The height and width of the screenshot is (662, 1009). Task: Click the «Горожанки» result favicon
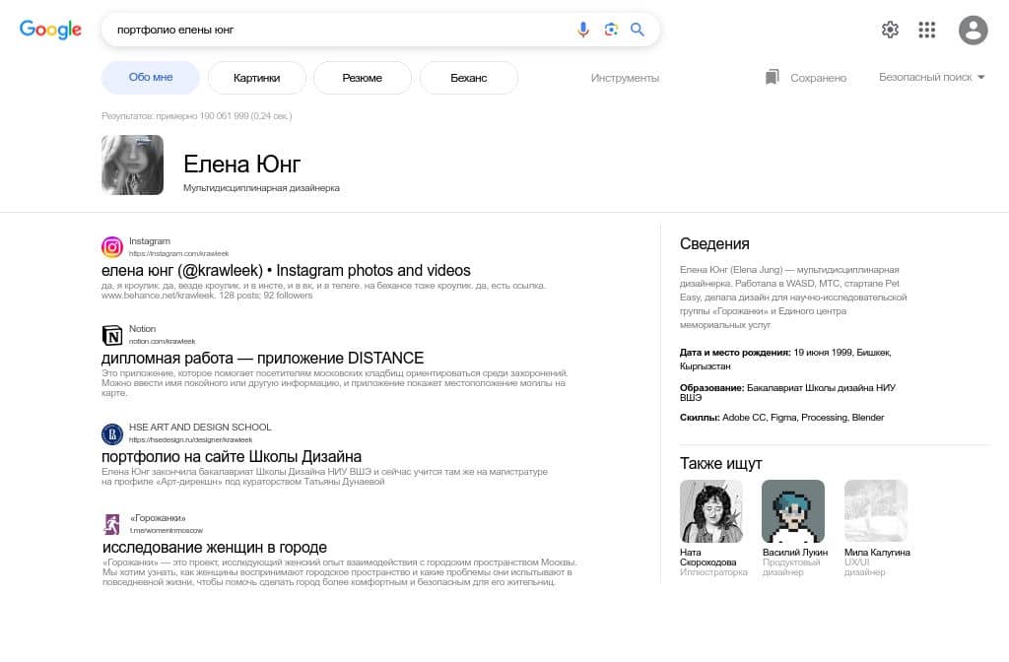point(112,524)
